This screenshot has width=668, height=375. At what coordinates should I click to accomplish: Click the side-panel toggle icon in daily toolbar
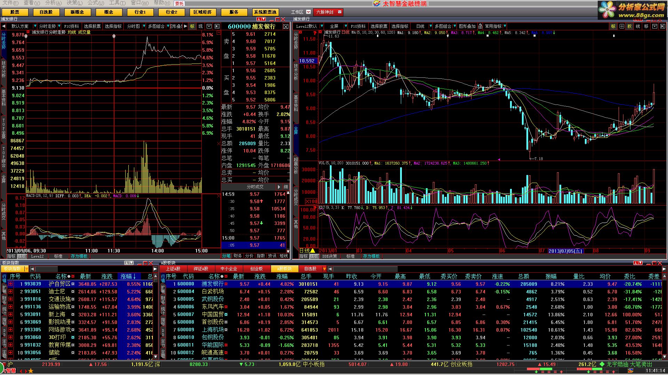coord(663,26)
